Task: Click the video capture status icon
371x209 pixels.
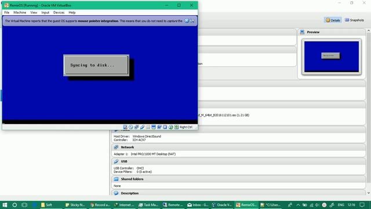Action: [159, 127]
